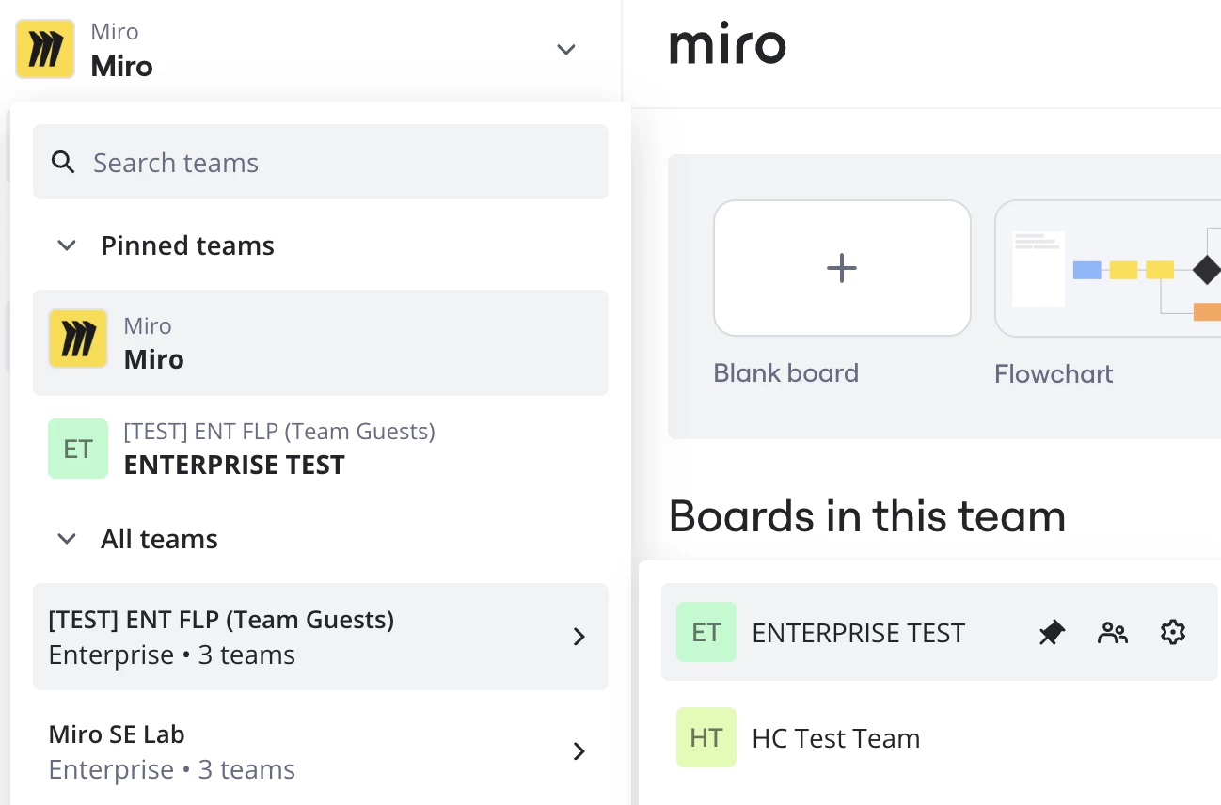Select HC Test Team in boards list
Viewport: 1221px width, 805px height.
pos(836,738)
